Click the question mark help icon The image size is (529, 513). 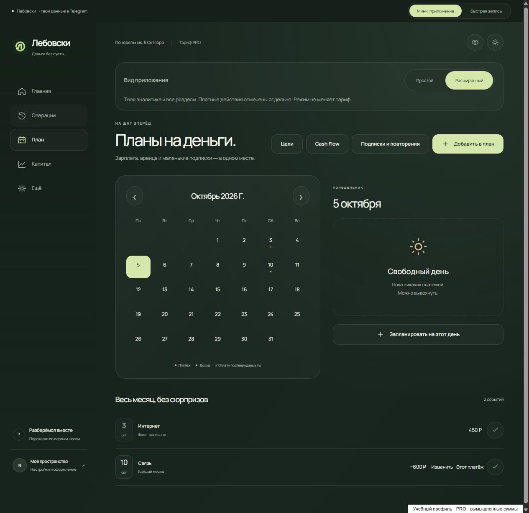[x=19, y=434]
